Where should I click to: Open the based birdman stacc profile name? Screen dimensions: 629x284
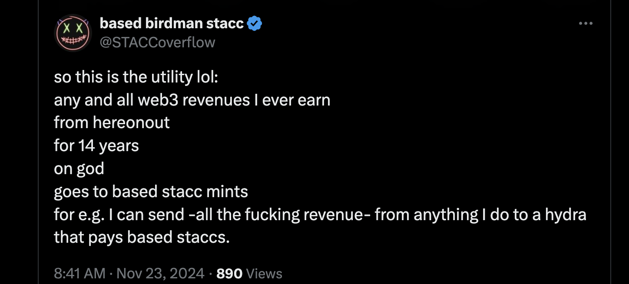(x=172, y=23)
